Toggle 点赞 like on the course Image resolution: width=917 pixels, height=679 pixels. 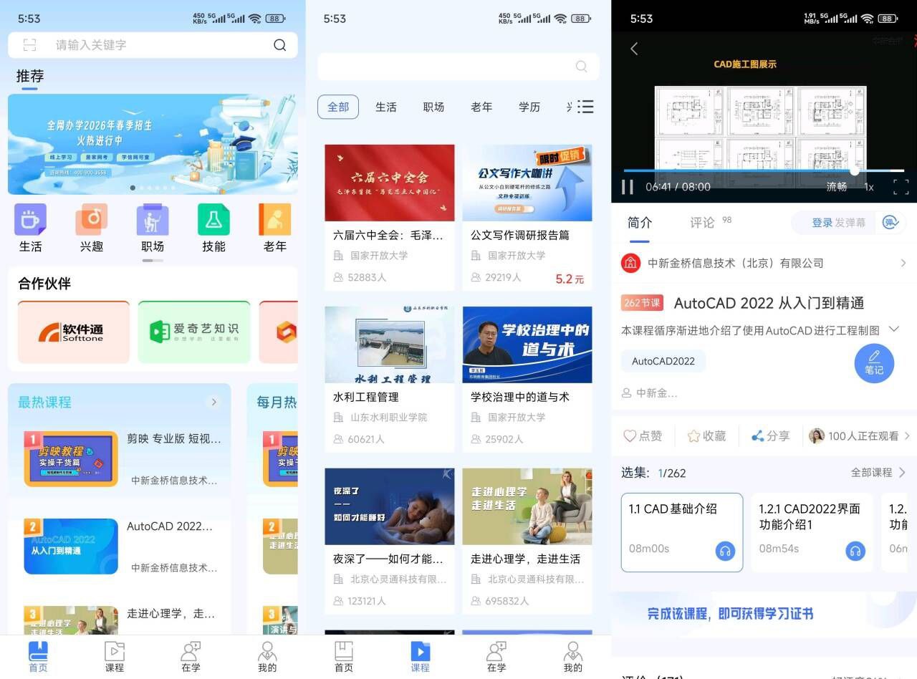pos(643,435)
